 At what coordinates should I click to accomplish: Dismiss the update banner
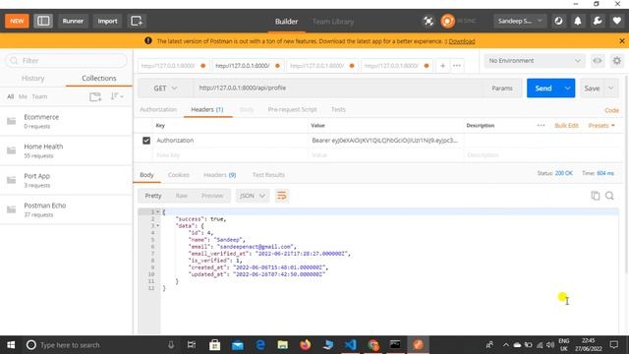pyautogui.click(x=622, y=41)
